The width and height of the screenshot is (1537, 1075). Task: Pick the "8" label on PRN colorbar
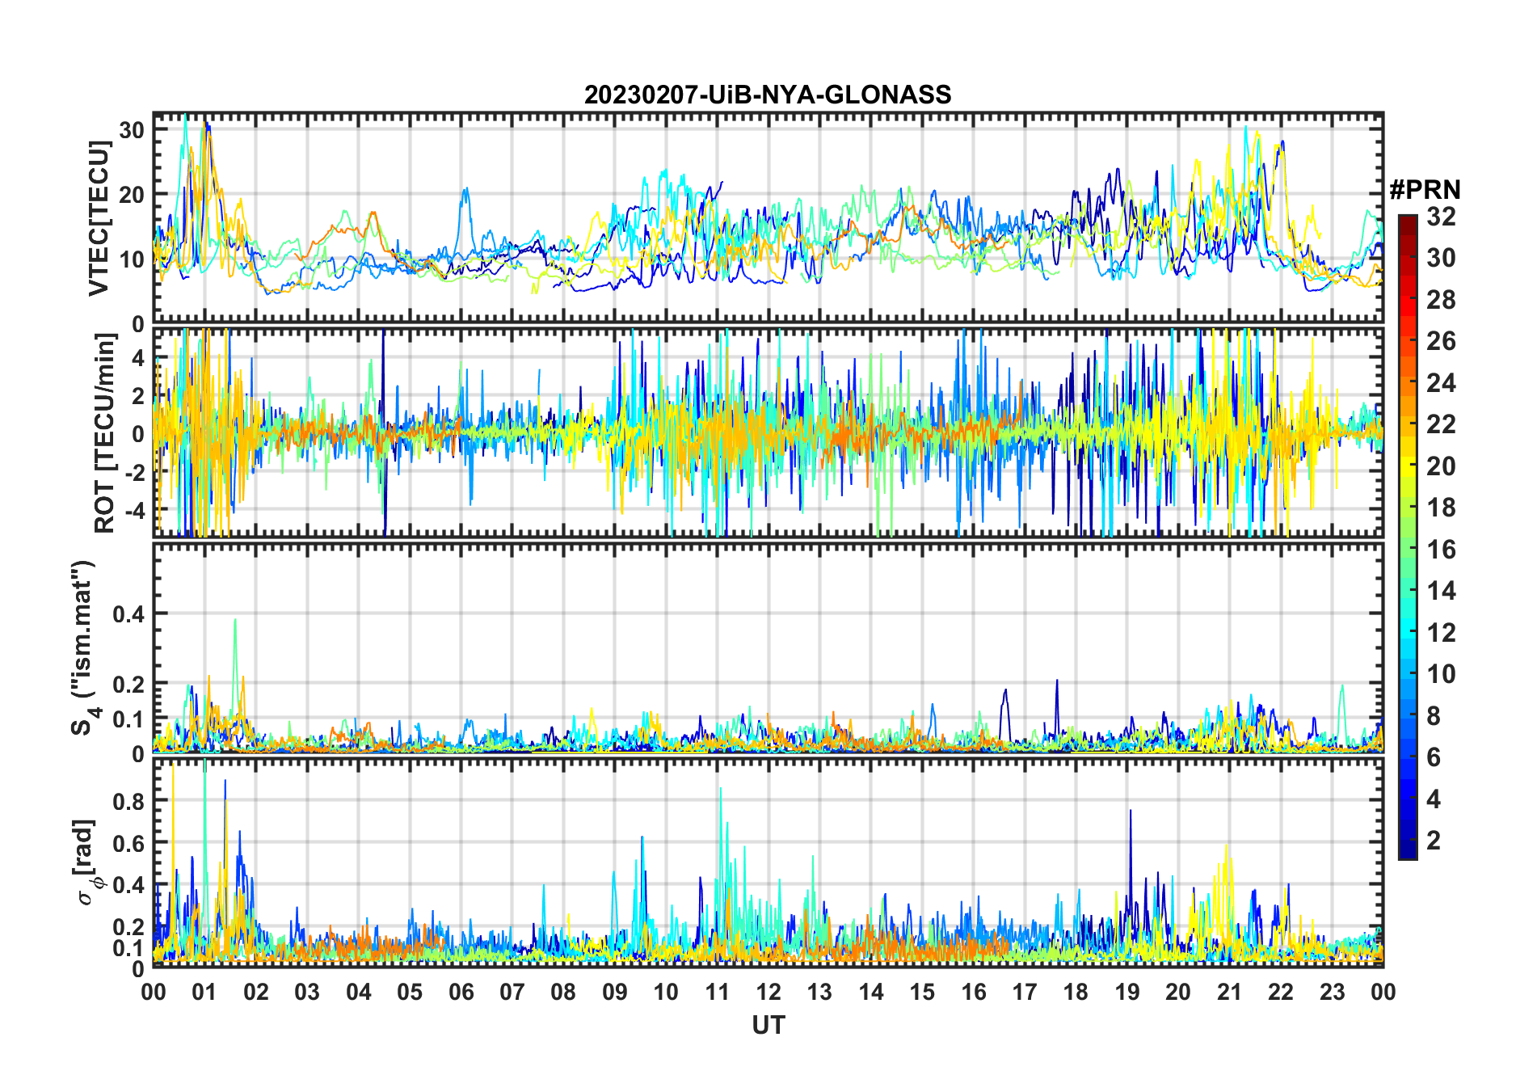(x=1434, y=716)
